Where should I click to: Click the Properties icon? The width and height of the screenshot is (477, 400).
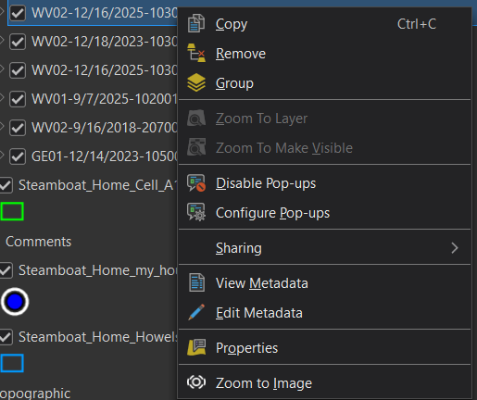(196, 347)
